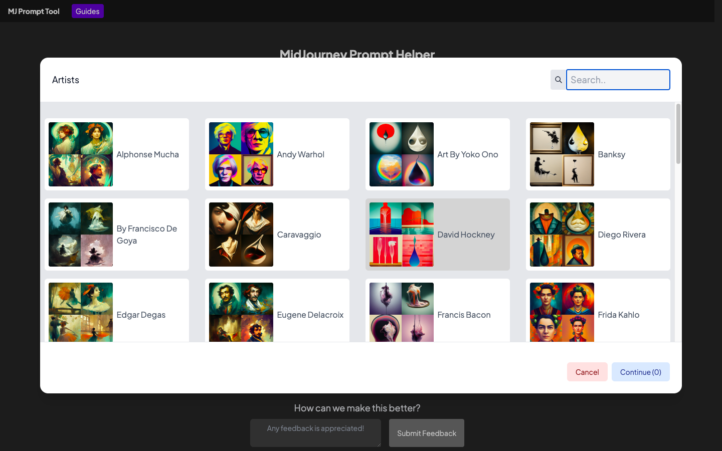Pick the David Hockney thumbnail
The width and height of the screenshot is (722, 451).
point(402,235)
